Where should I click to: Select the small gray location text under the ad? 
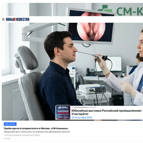[7, 139]
